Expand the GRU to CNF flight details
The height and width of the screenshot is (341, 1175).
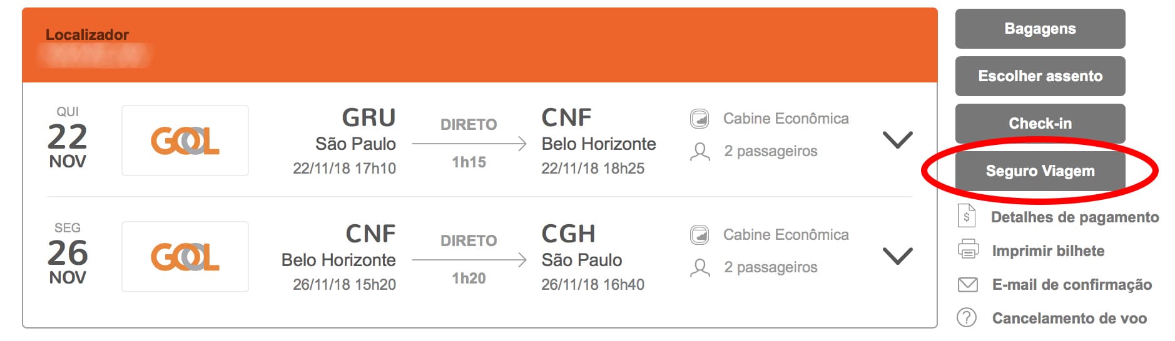coord(897,140)
